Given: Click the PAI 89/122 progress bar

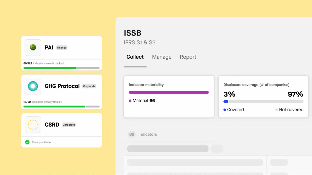Looking at the screenshot, I should coord(61,68).
